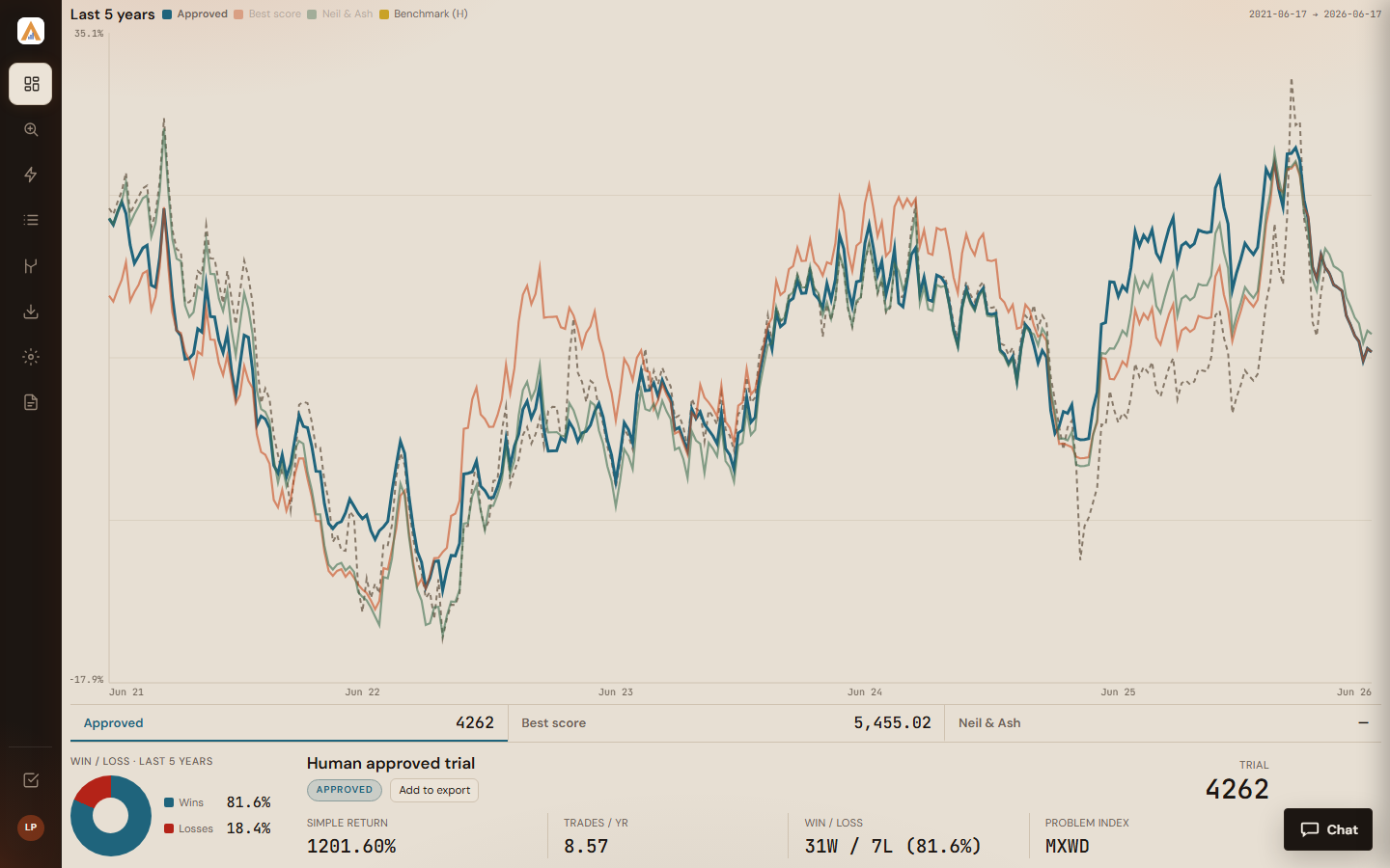Open the list view sidebar icon
Viewport: 1390px width, 868px height.
pyautogui.click(x=31, y=220)
